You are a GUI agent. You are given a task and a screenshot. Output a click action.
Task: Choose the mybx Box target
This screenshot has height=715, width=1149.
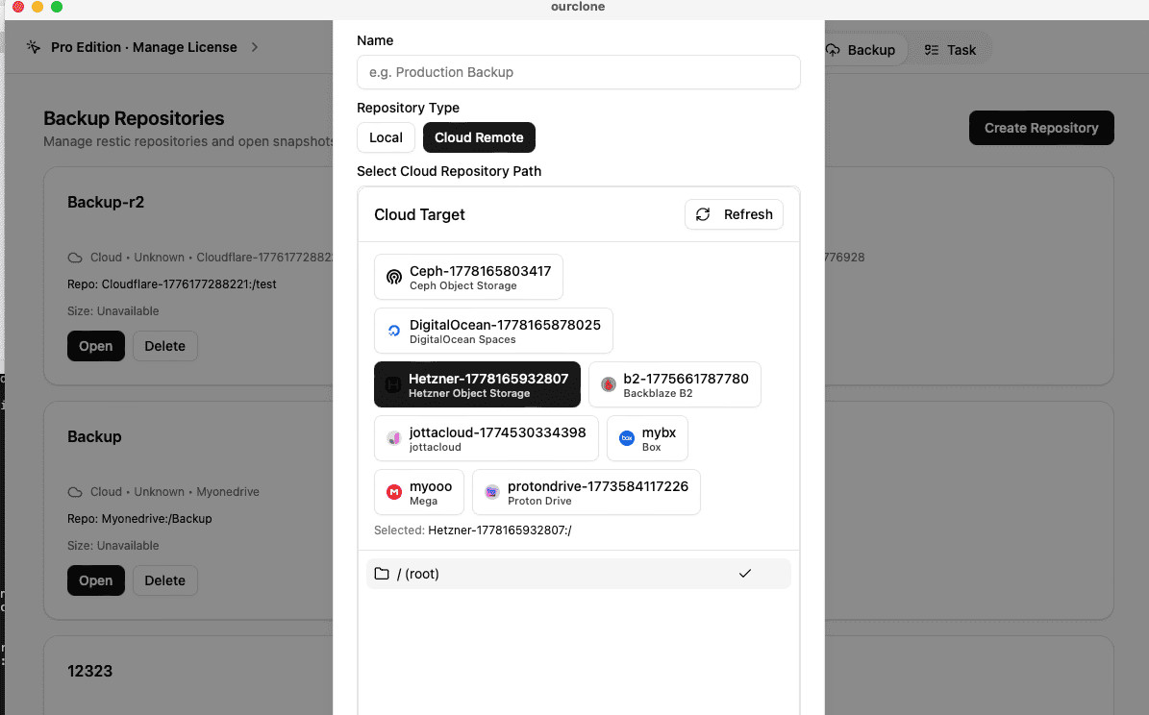click(x=647, y=438)
